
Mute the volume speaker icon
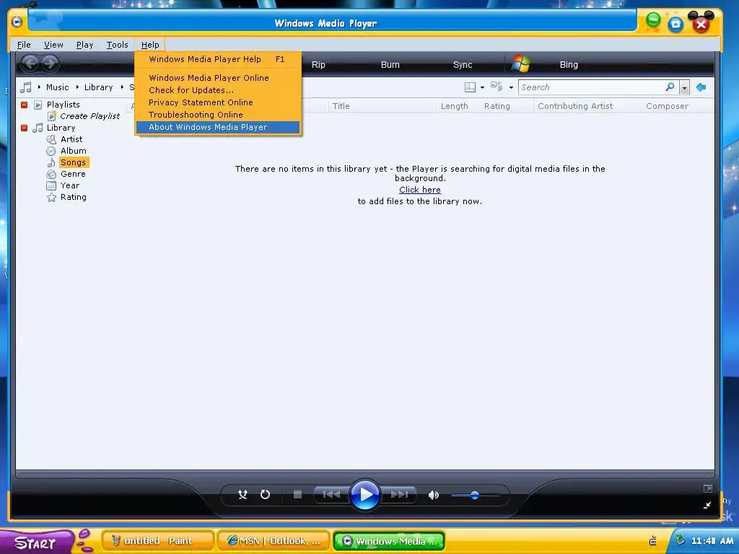click(433, 495)
